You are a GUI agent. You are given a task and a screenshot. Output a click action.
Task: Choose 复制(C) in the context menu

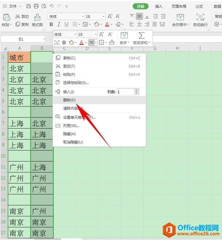pyautogui.click(x=99, y=58)
